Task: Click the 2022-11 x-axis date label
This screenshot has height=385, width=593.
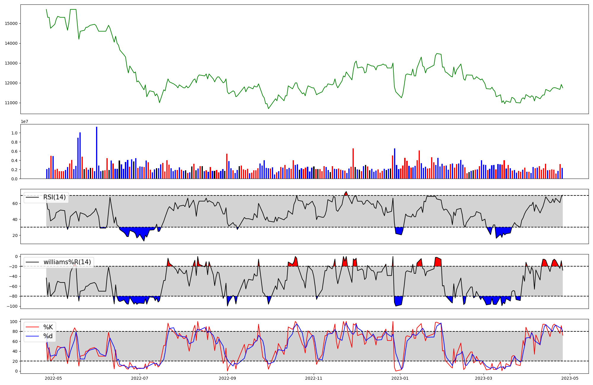Action: (314, 378)
